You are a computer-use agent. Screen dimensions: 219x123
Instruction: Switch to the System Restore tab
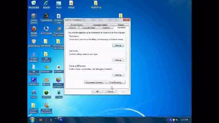(x=77, y=25)
